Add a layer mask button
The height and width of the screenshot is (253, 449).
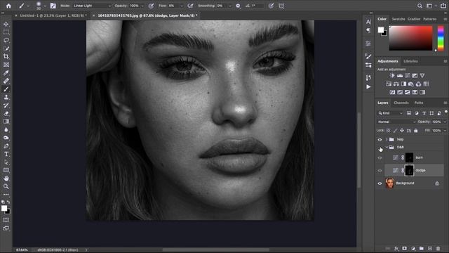pos(404,248)
